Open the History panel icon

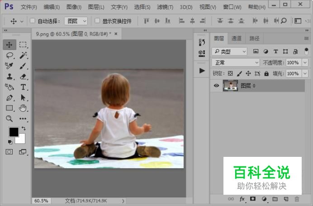(202, 42)
